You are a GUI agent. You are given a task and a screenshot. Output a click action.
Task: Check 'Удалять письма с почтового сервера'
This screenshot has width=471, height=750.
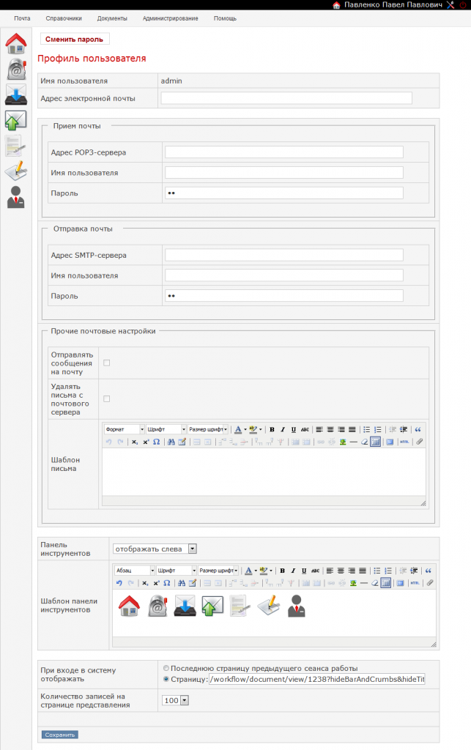[107, 399]
